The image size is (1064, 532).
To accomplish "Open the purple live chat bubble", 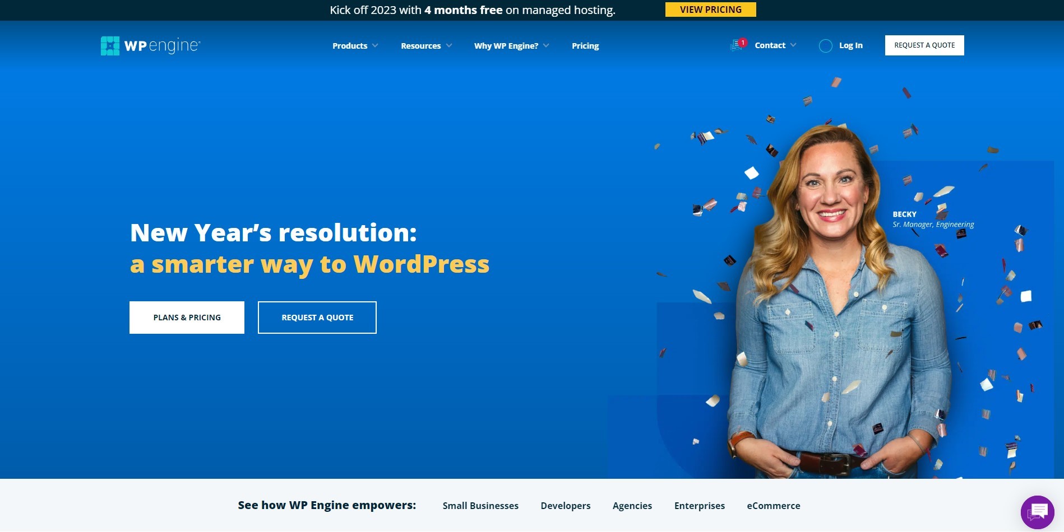I will [1038, 512].
